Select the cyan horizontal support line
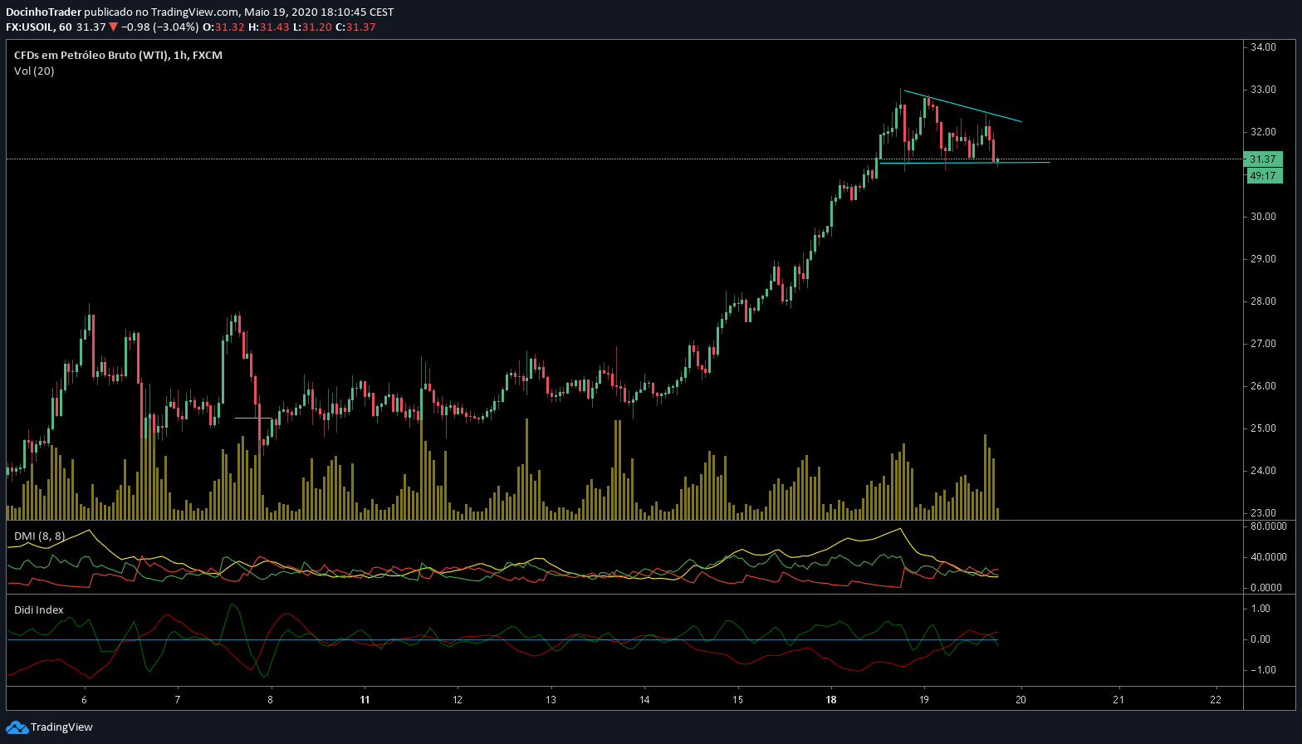The width and height of the screenshot is (1302, 744). coord(964,163)
